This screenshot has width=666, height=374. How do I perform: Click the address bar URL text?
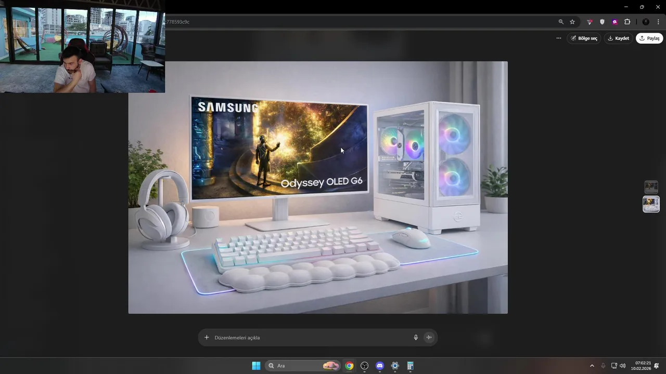tap(178, 22)
